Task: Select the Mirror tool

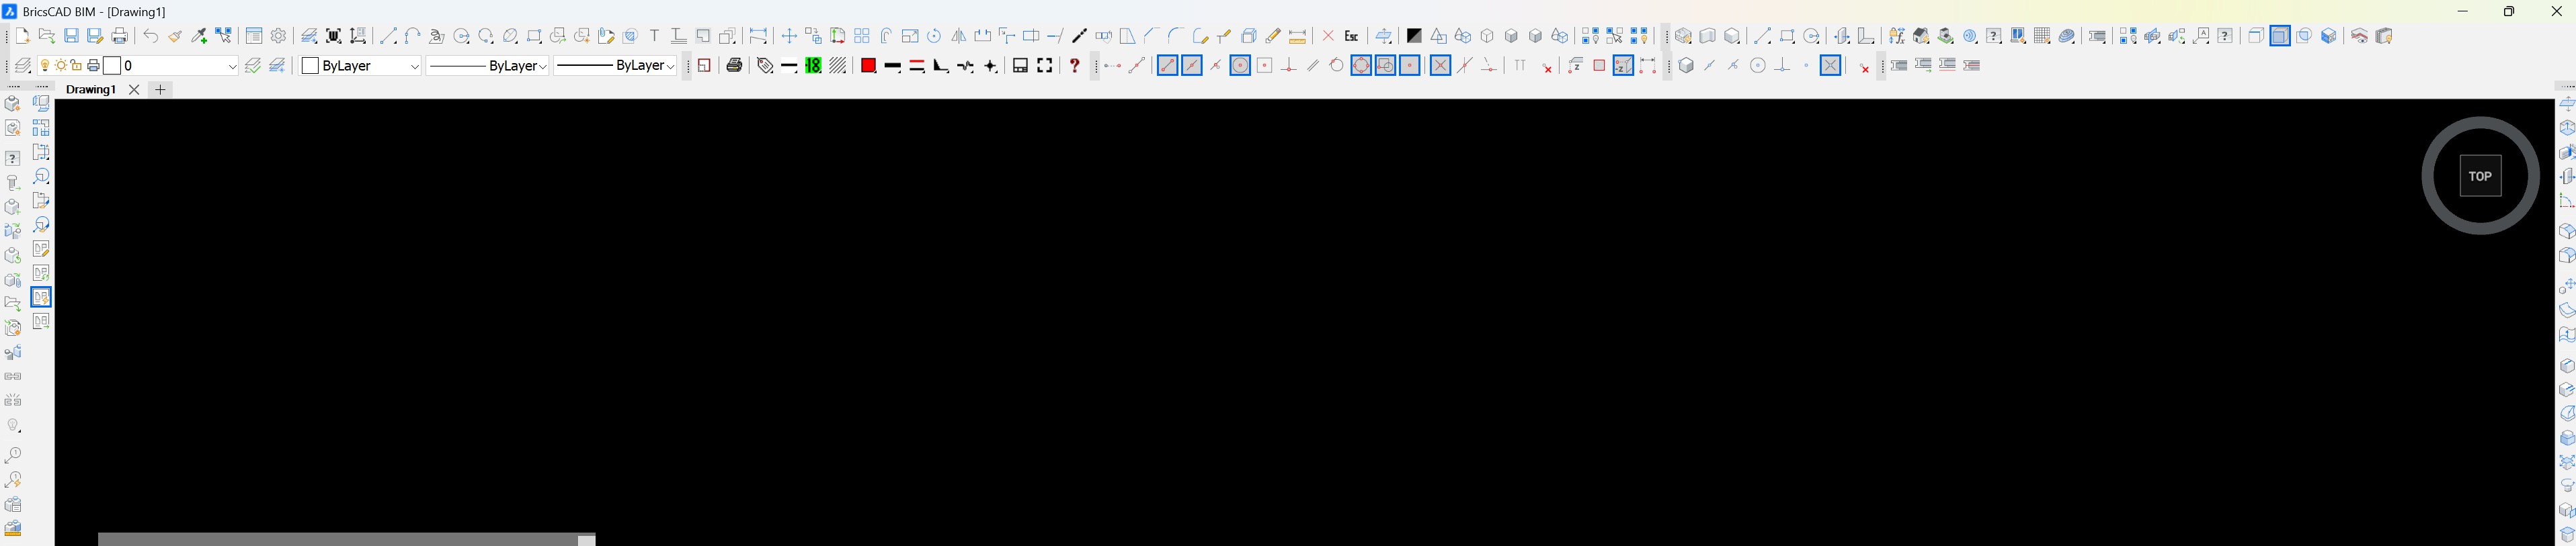Action: click(x=958, y=36)
